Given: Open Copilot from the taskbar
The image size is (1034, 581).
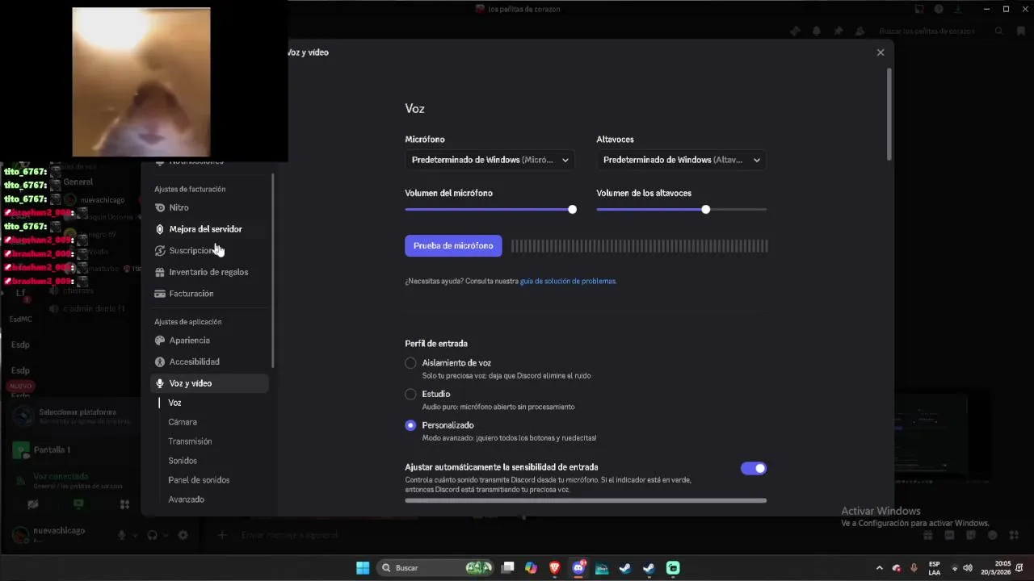Looking at the screenshot, I should click(x=531, y=568).
